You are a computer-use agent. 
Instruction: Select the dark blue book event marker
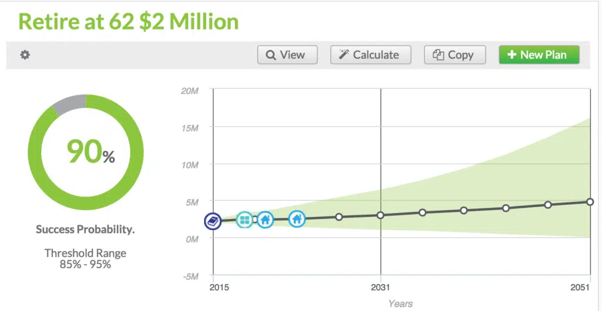(213, 221)
